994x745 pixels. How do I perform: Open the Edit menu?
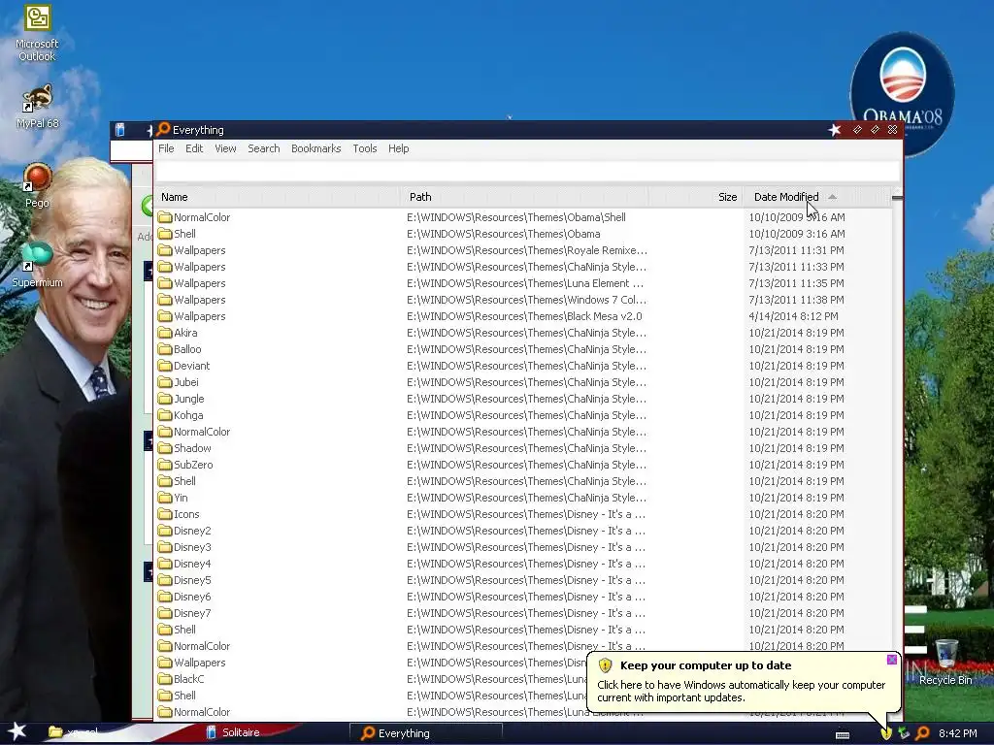pyautogui.click(x=194, y=148)
